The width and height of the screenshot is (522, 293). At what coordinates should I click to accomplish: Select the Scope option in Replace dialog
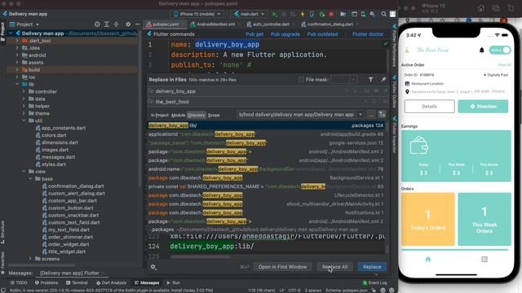214,115
